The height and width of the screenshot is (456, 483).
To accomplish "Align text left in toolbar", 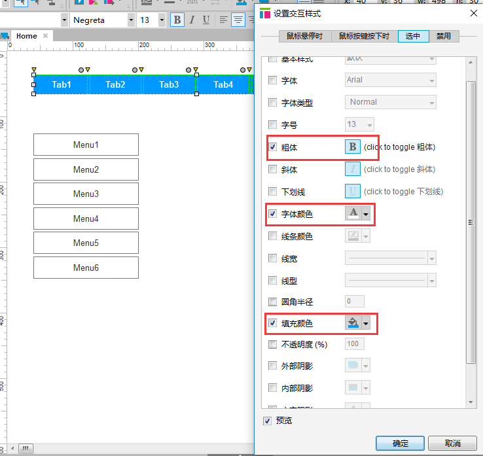I will (x=223, y=20).
